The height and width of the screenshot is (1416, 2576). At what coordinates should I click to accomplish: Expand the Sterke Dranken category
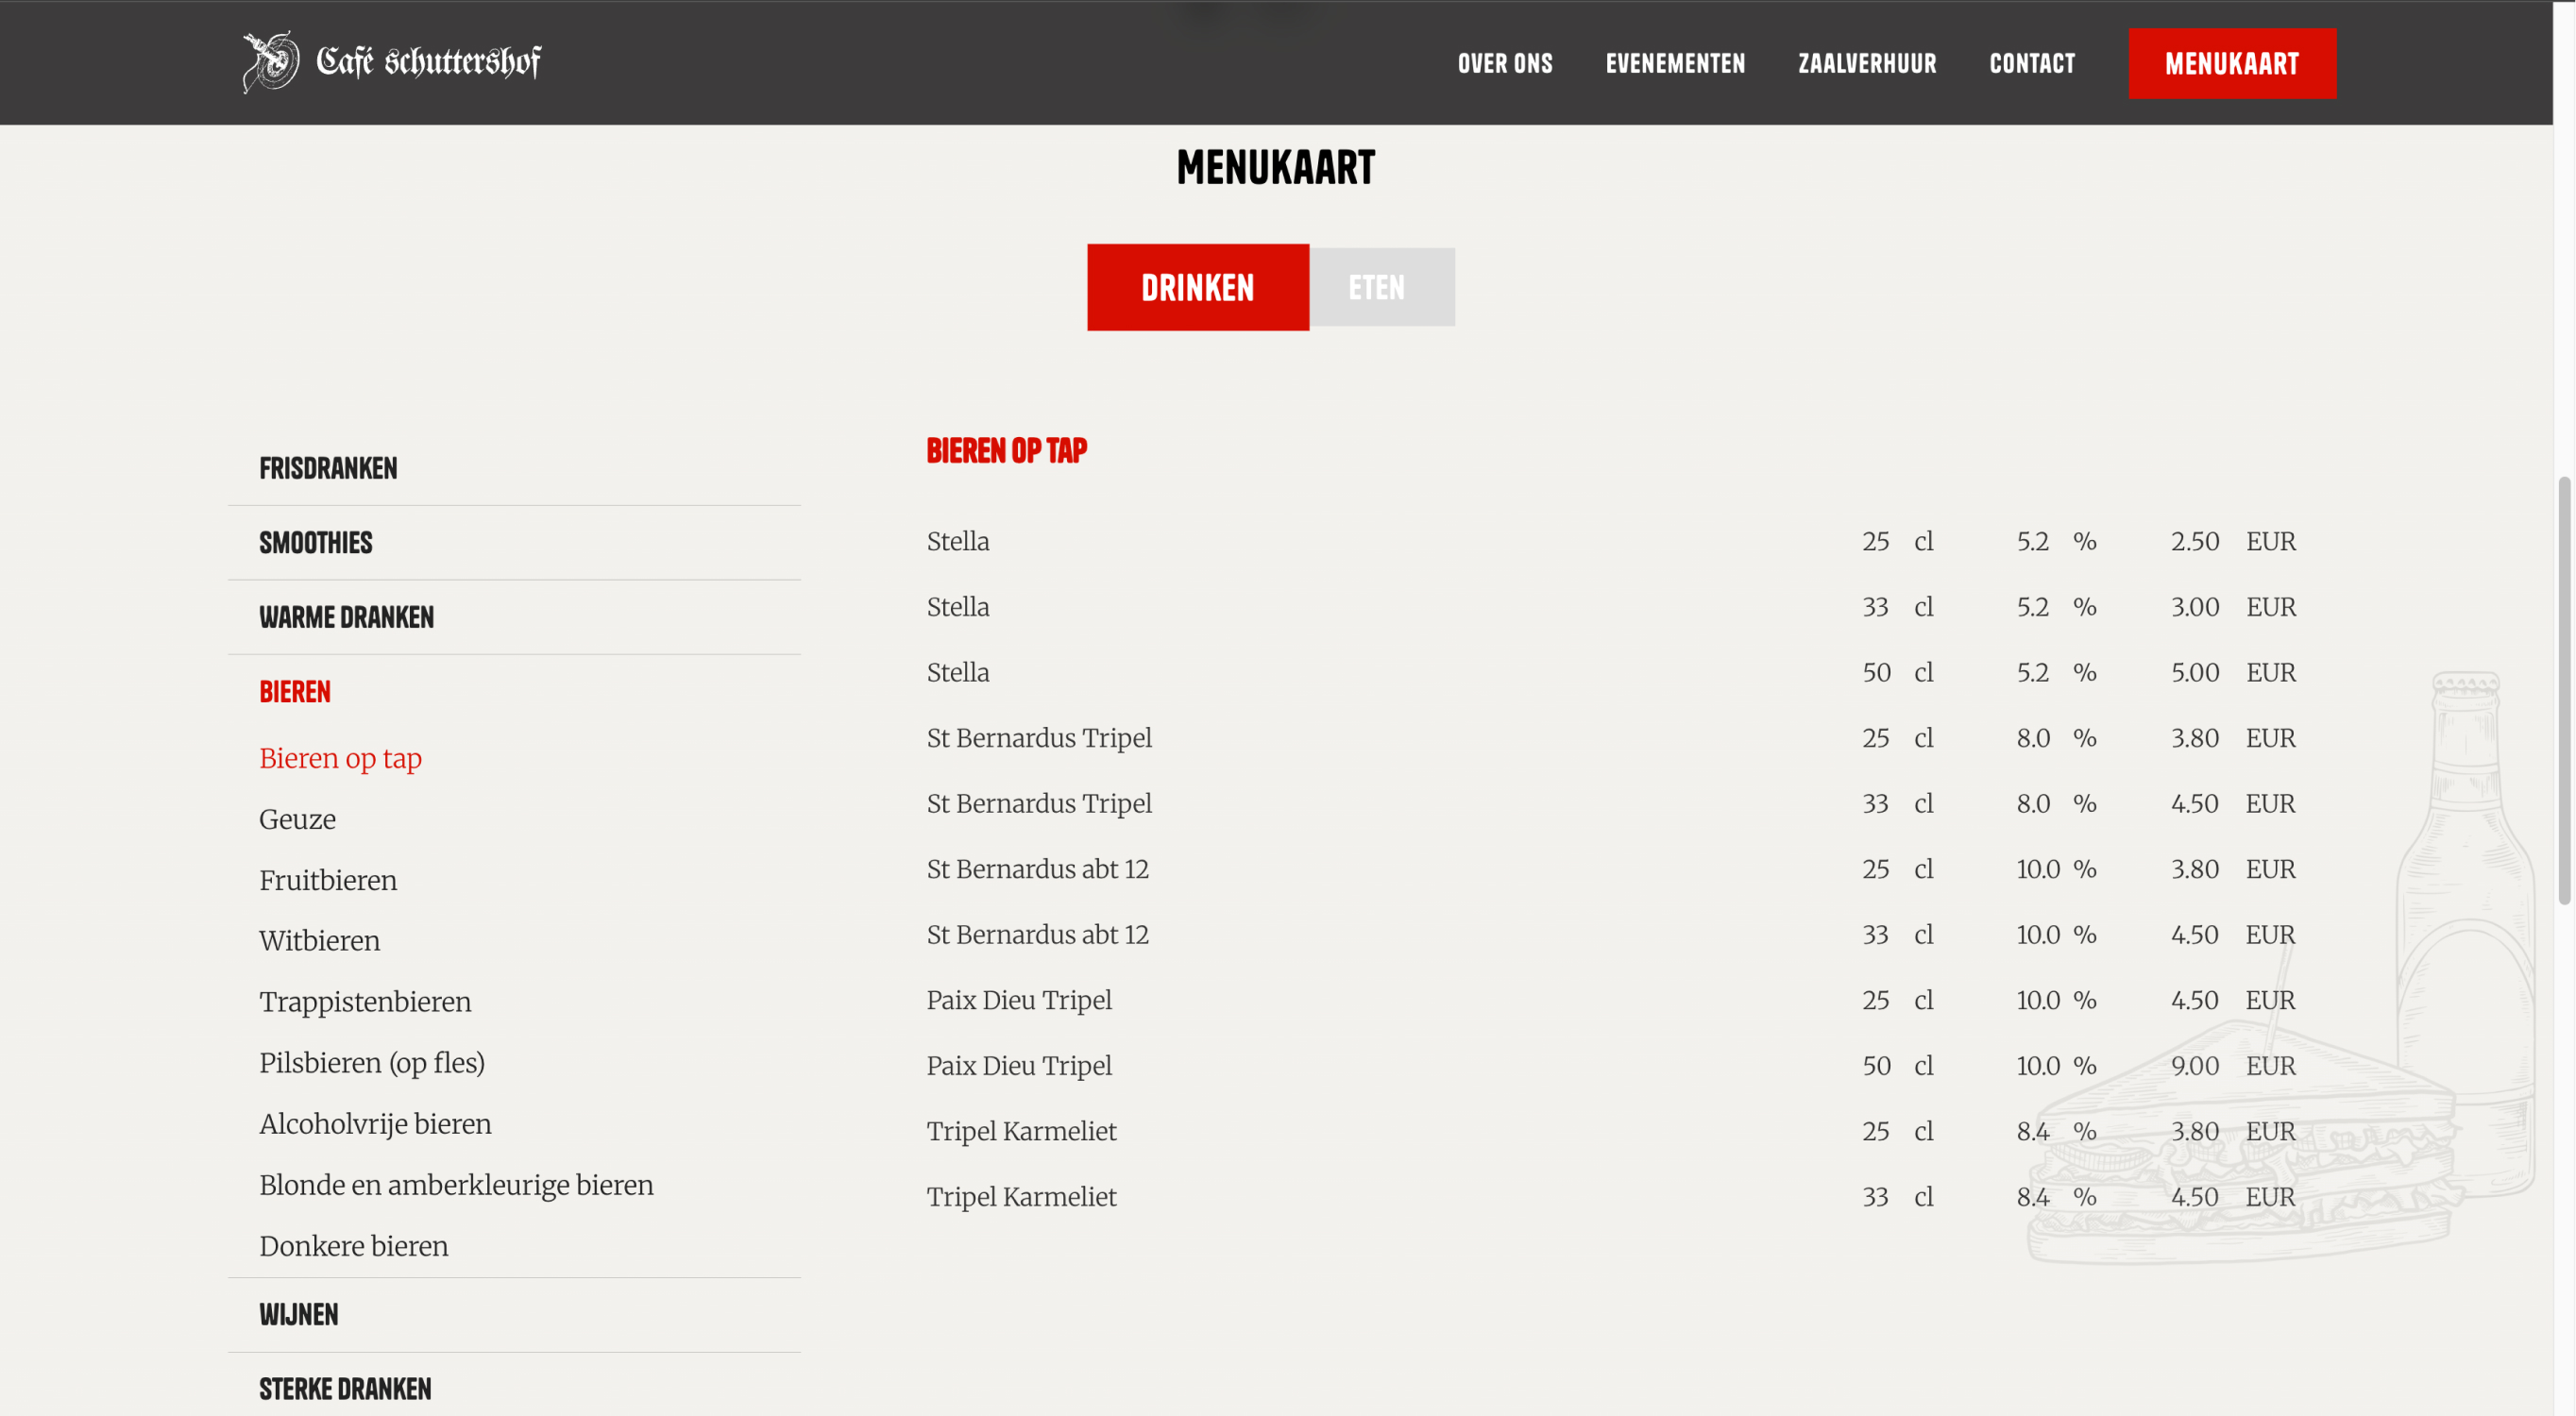(345, 1388)
